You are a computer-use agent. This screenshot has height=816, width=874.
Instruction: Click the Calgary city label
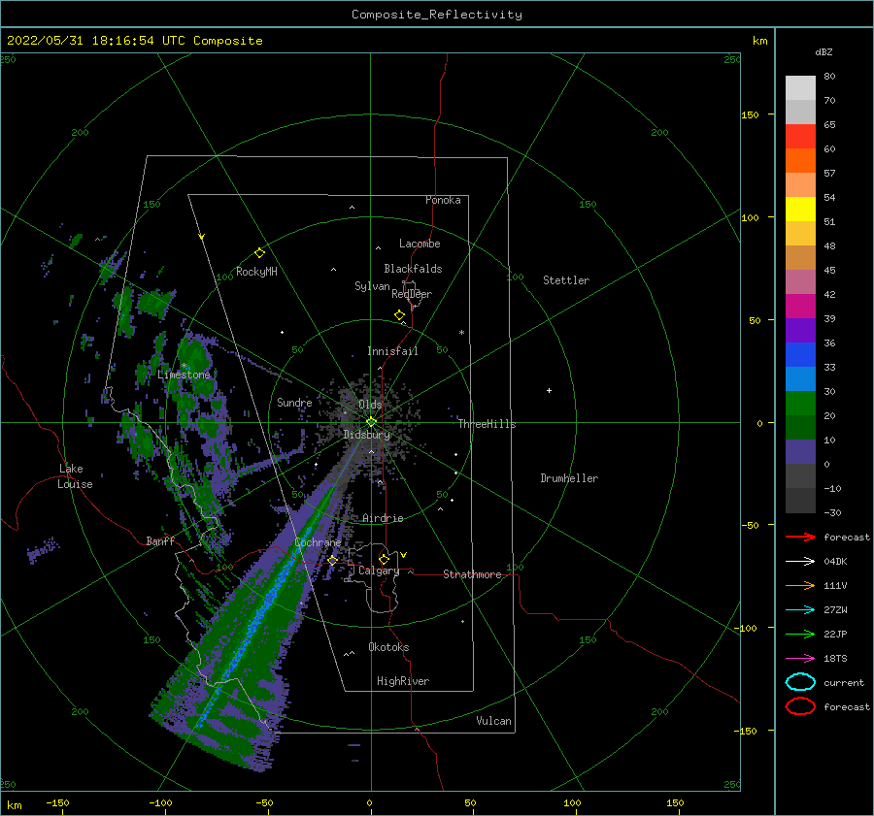click(x=379, y=571)
